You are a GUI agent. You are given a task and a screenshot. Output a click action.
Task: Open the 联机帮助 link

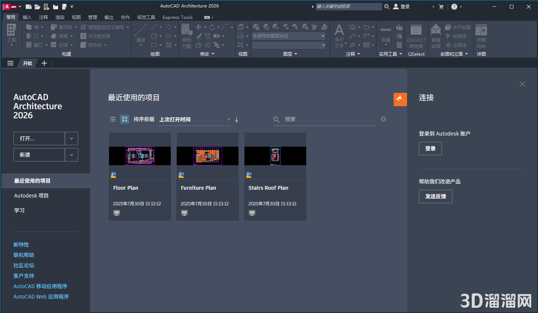click(24, 255)
